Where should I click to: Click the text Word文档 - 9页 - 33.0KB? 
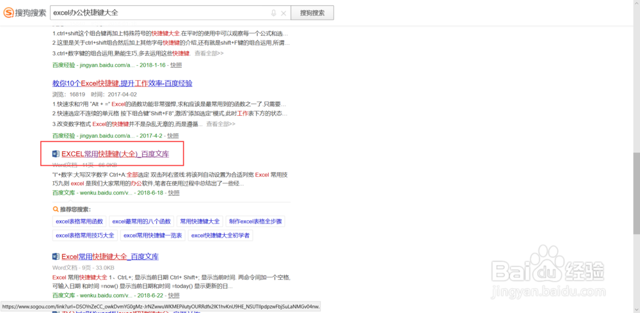coord(83,268)
